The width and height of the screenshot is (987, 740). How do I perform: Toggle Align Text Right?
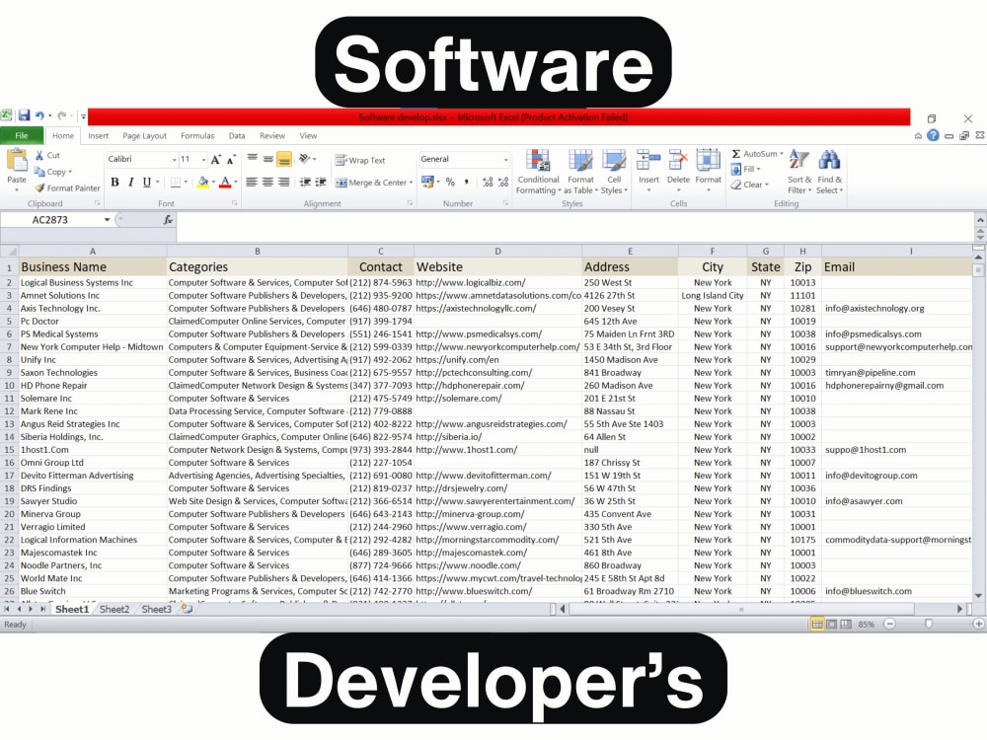point(284,183)
